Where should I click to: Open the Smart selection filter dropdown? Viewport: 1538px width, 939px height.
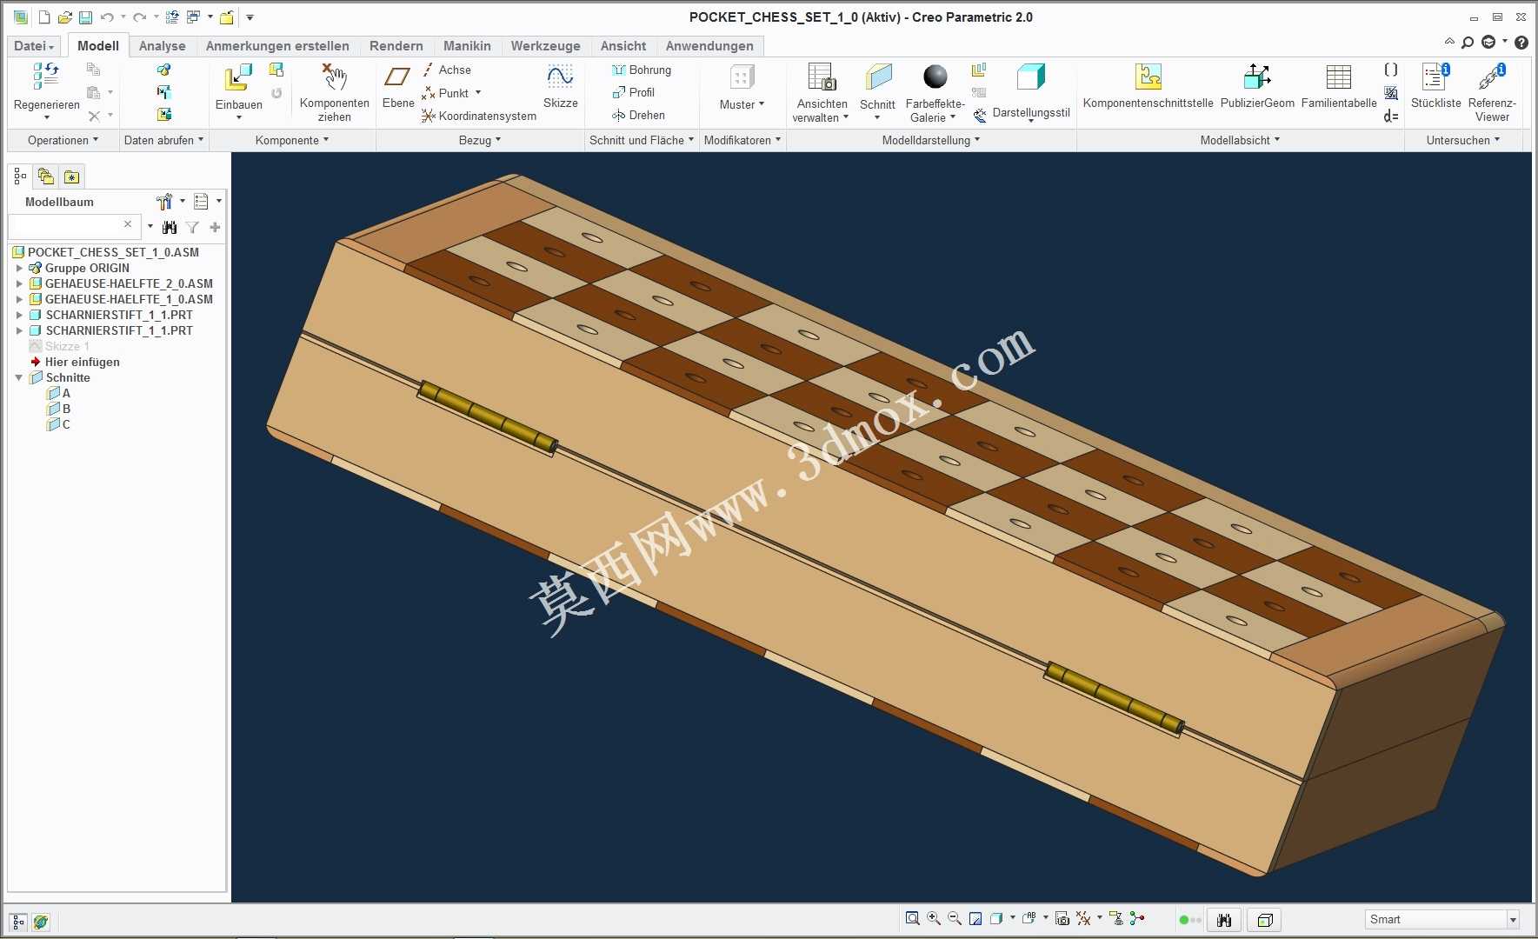click(x=1513, y=920)
